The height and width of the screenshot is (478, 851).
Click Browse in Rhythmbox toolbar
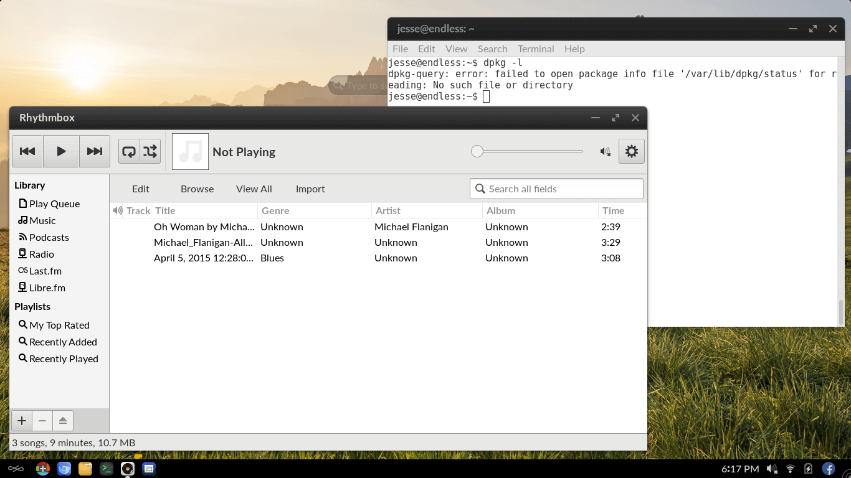point(197,189)
